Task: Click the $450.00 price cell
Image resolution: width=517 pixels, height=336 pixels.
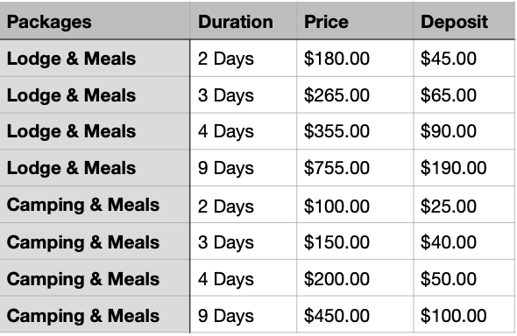Action: [x=355, y=315]
